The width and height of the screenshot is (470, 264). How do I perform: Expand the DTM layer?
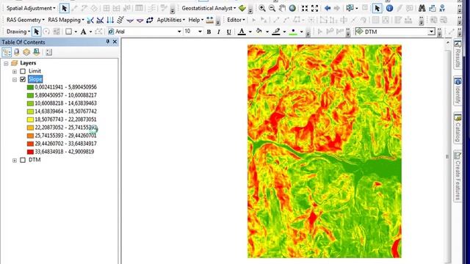point(15,161)
